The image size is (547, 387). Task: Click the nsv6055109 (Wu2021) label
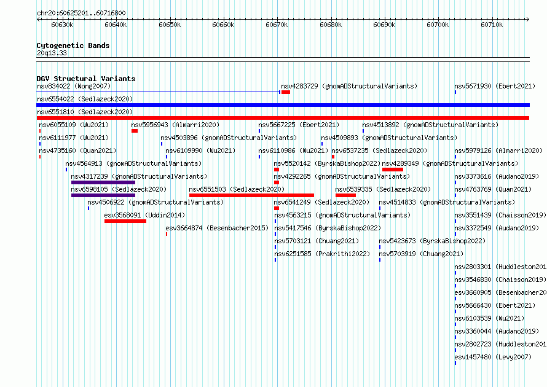(74, 125)
